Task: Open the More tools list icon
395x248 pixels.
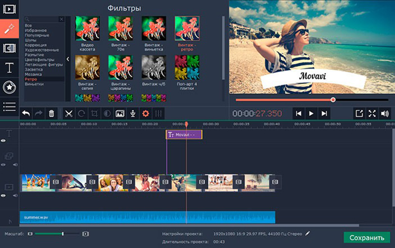Action: tap(9, 106)
